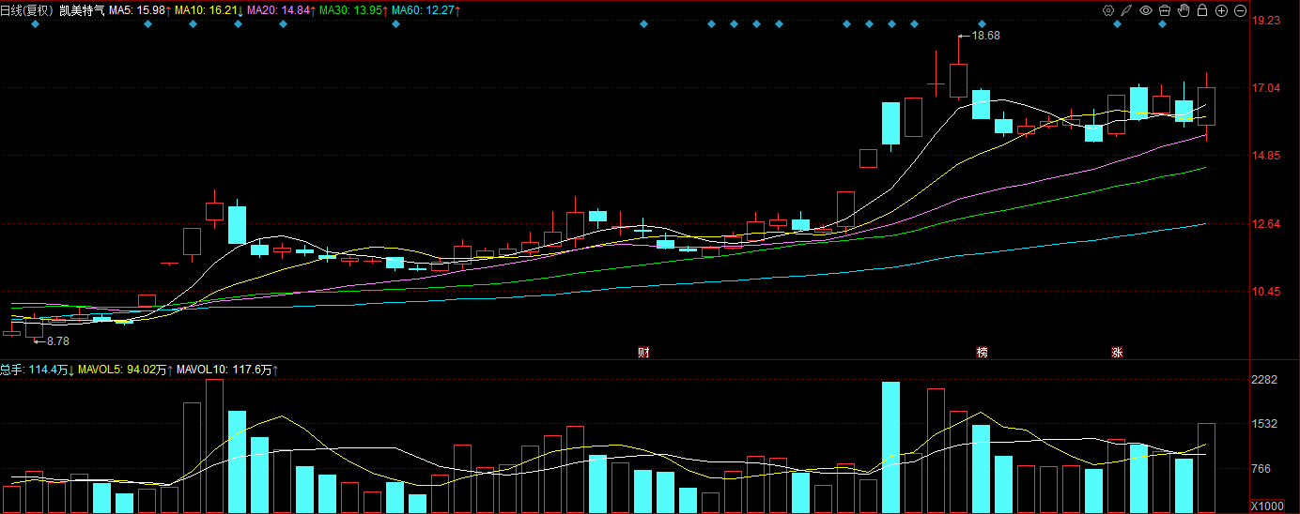Click the 12.64 price axis value
The image size is (1300, 514).
(x=1267, y=223)
